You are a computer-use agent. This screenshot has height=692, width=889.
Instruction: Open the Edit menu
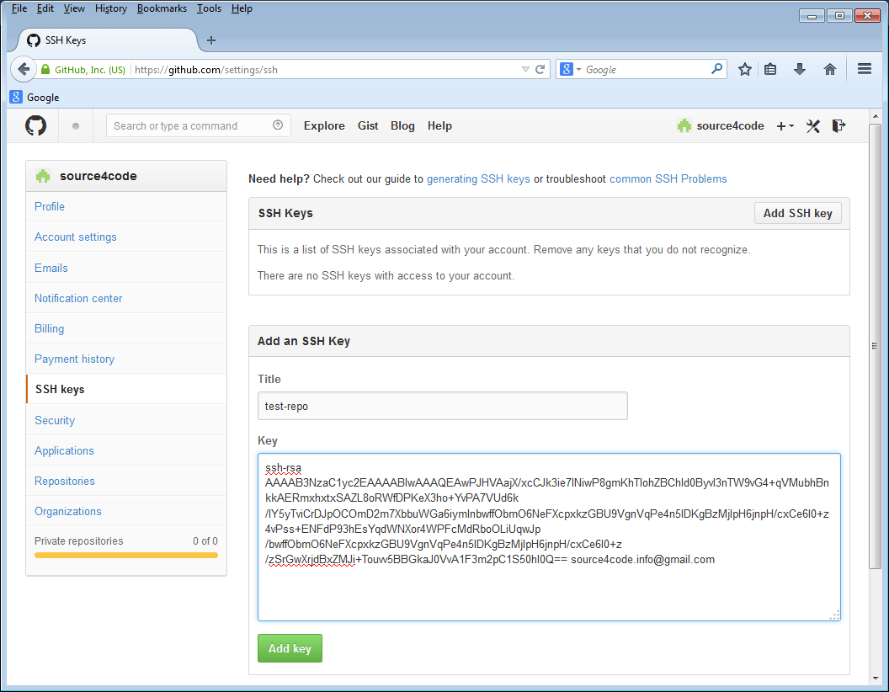click(x=45, y=8)
